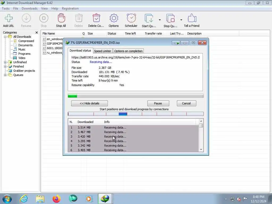Pause the current download
The width and height of the screenshot is (272, 204).
pyautogui.click(x=158, y=103)
